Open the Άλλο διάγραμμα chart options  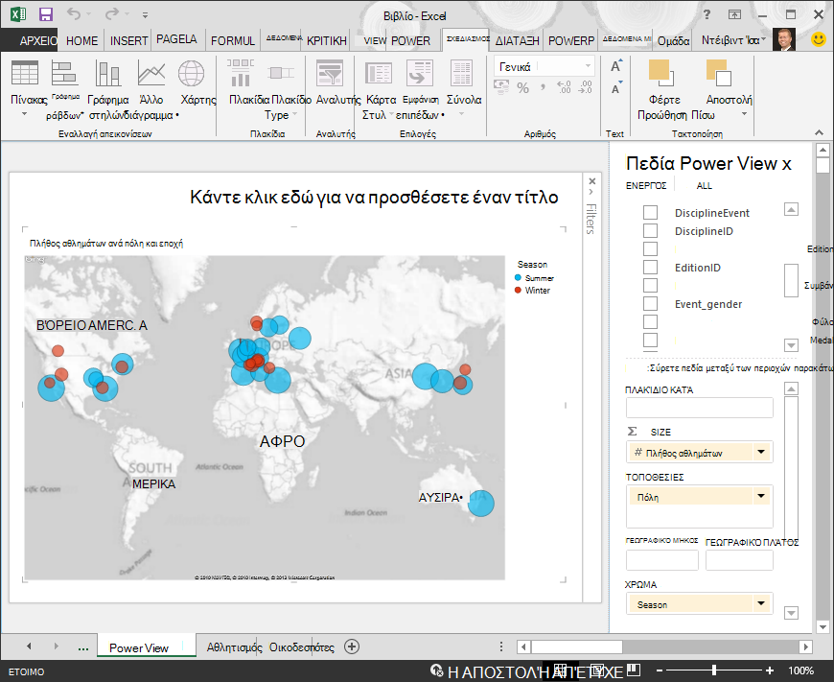[x=151, y=73]
